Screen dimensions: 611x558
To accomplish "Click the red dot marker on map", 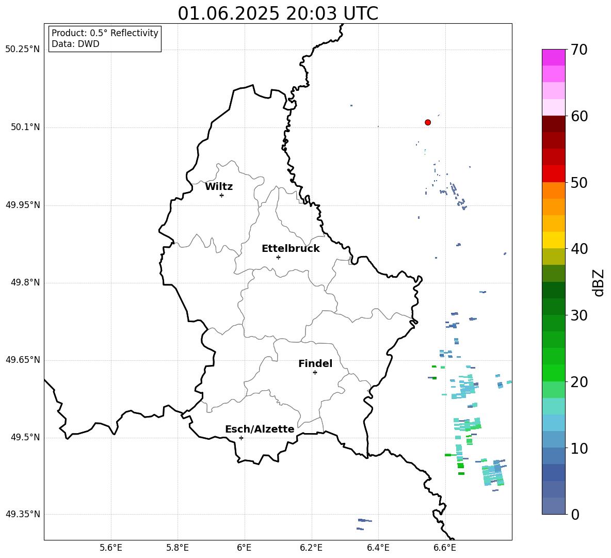I will pos(428,122).
